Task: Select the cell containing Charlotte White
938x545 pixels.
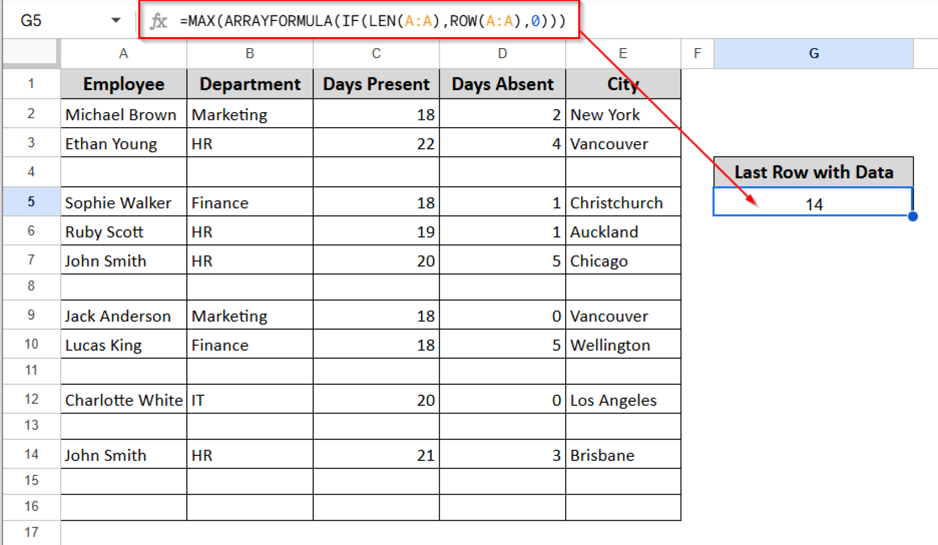Action: tap(123, 399)
